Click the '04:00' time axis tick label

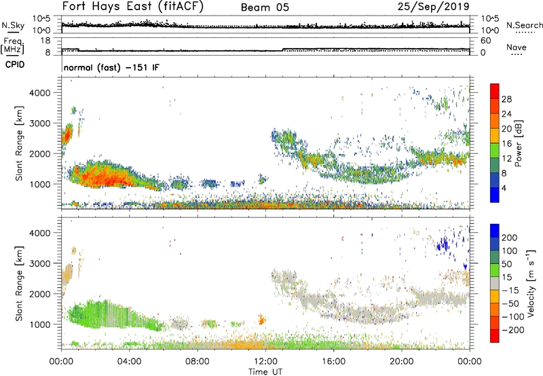tap(129, 362)
